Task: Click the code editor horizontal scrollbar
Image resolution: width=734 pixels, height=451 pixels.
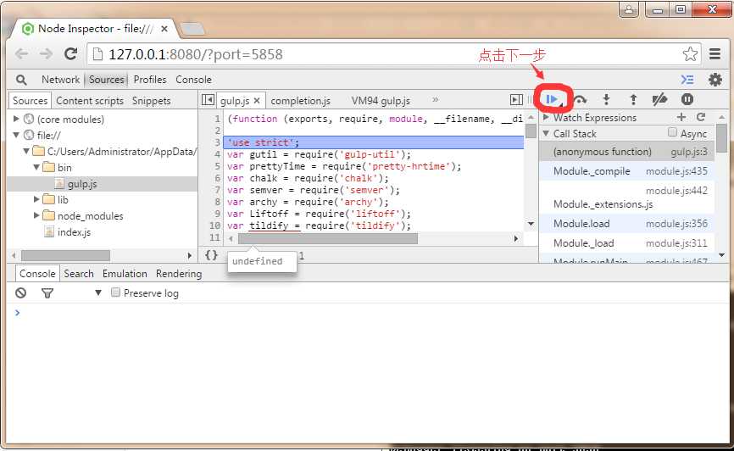Action: click(328, 238)
